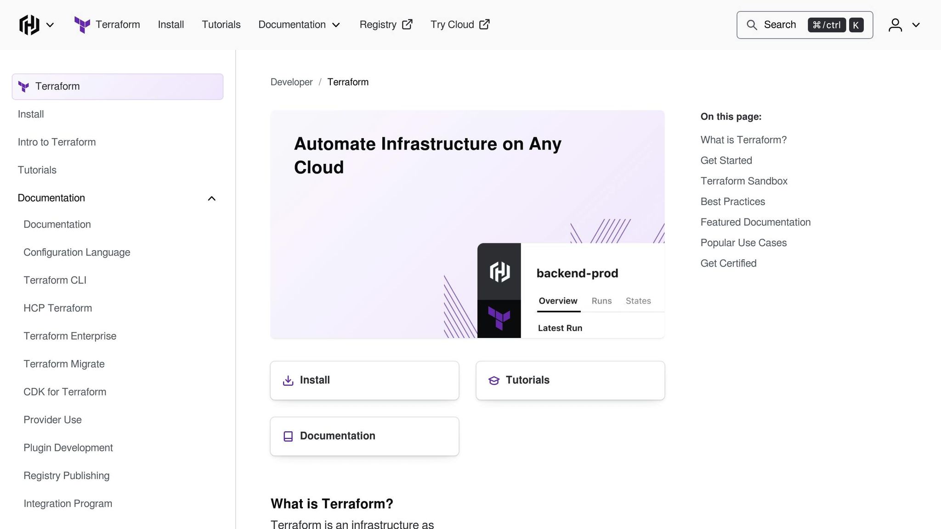Expand the HashiCorp products chevron
Image resolution: width=941 pixels, height=529 pixels.
[x=51, y=25]
